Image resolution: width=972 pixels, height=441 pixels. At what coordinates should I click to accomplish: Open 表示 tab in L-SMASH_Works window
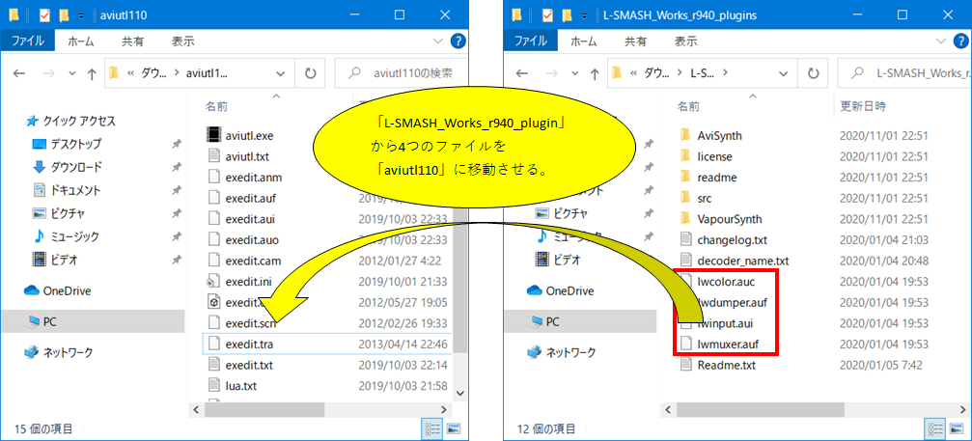tap(686, 42)
